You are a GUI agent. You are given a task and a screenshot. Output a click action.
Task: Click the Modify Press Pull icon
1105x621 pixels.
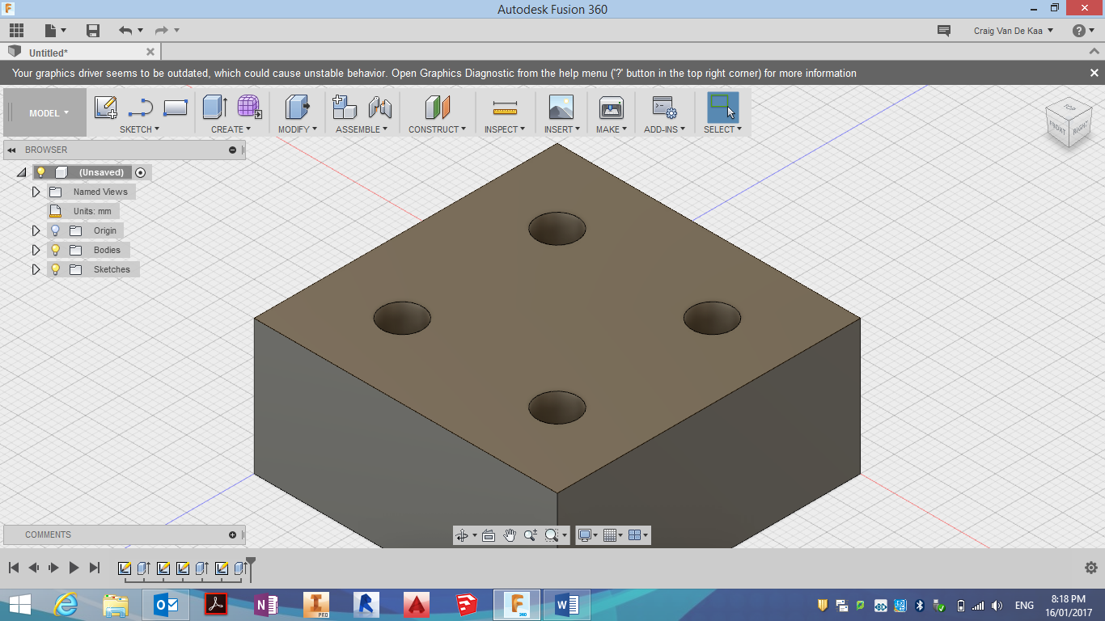(x=298, y=108)
